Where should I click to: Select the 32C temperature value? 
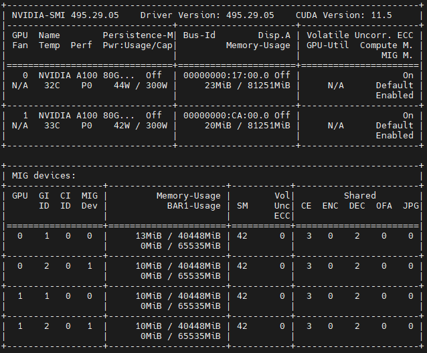tap(52, 86)
